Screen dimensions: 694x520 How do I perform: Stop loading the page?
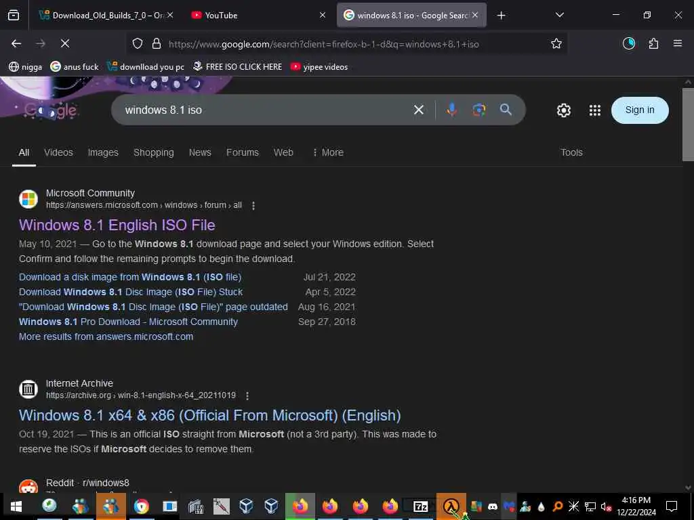[64, 43]
